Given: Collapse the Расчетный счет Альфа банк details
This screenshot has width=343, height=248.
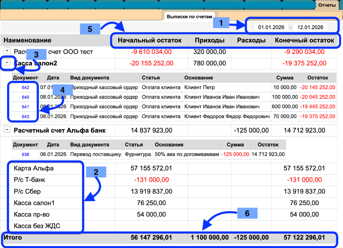Looking at the screenshot, I should point(7,130).
